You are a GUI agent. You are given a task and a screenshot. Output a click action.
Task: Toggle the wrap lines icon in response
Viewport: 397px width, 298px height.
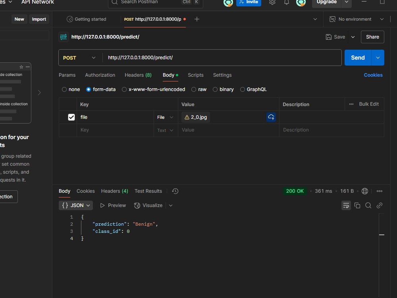pos(346,205)
